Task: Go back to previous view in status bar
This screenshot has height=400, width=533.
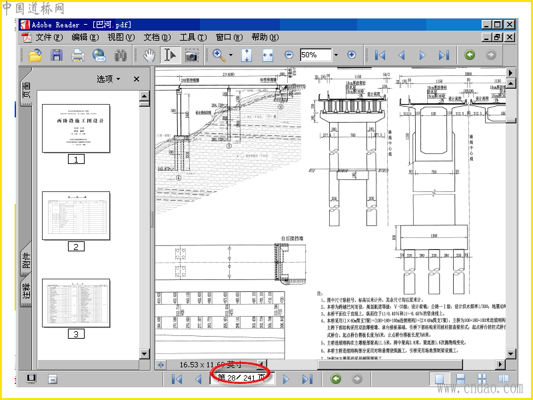Action: click(336, 379)
